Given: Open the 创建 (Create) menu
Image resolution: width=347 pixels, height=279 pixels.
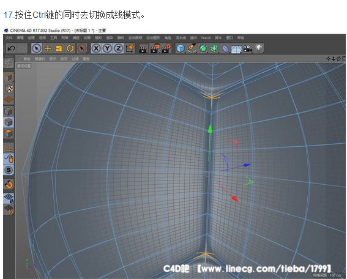Looking at the screenshot, I should tap(31, 38).
